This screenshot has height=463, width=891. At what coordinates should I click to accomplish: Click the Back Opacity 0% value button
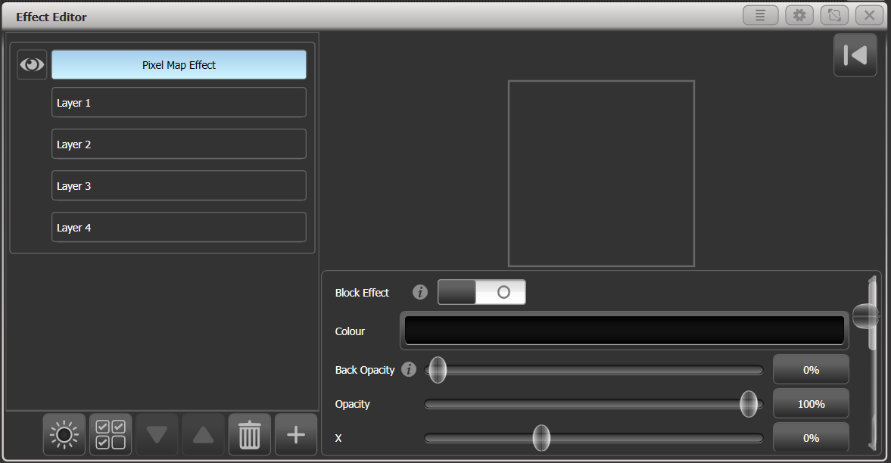811,369
